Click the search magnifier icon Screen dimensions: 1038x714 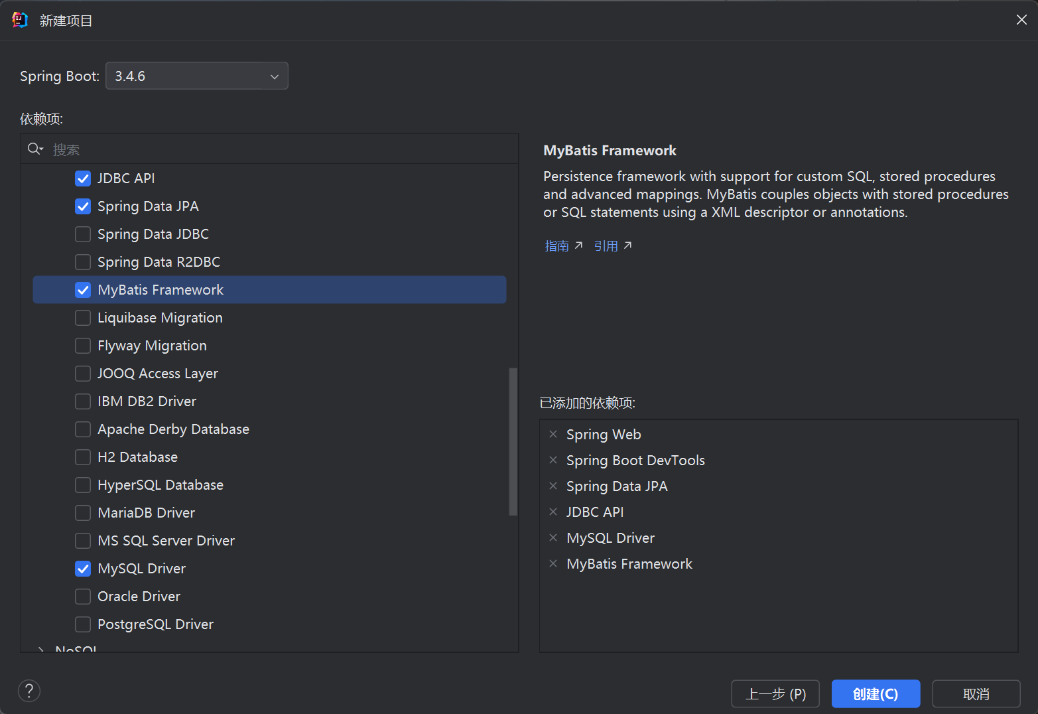35,149
